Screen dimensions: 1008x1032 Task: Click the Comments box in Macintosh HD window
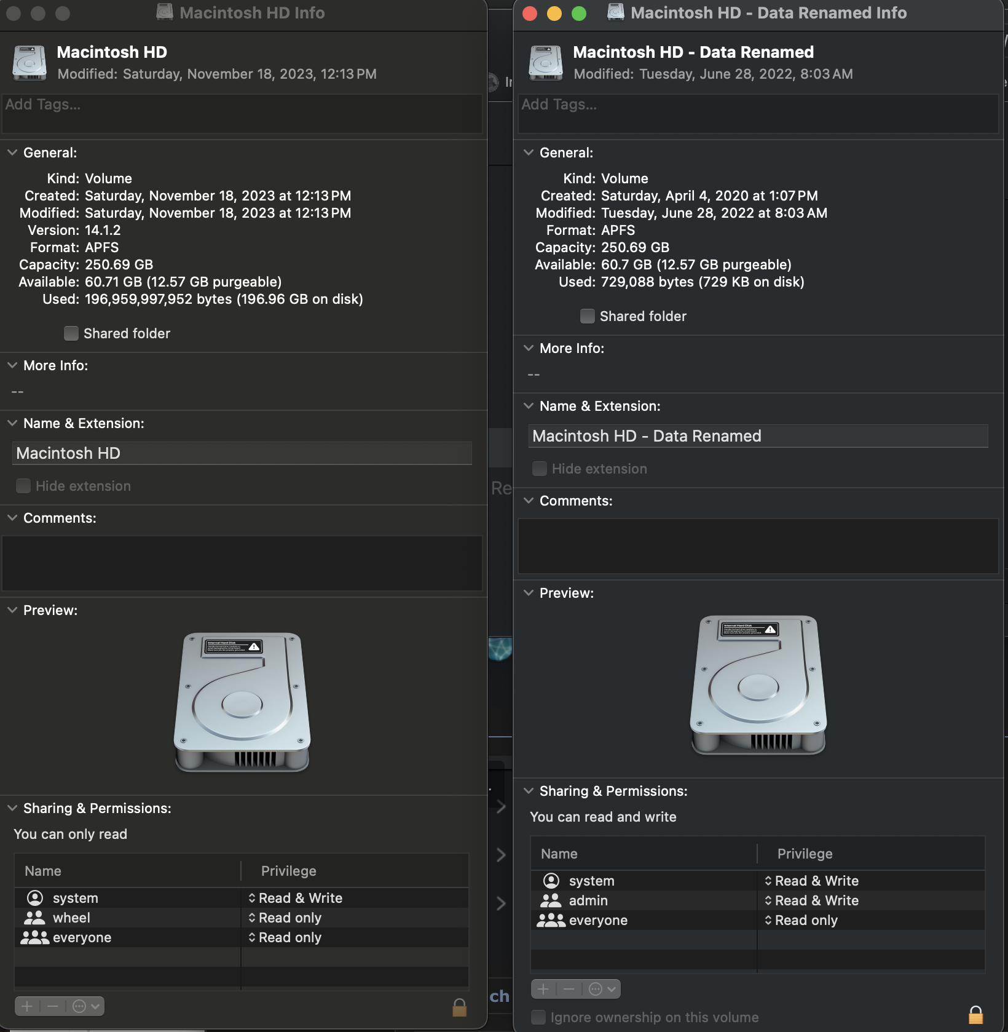242,563
